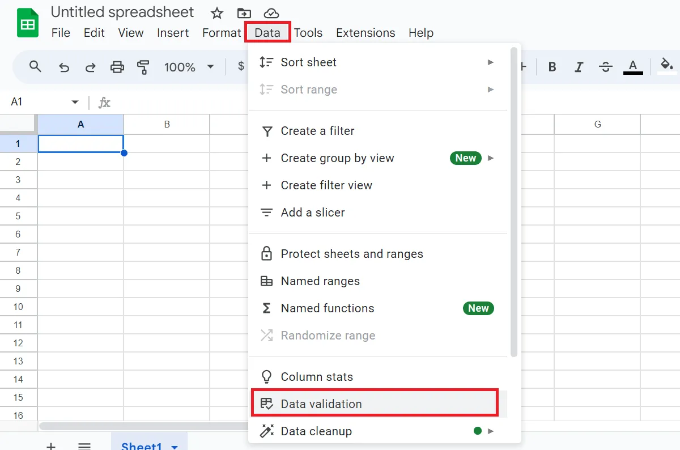This screenshot has height=450, width=680.
Task: Expand the Sort sheet submenu arrow
Action: (x=491, y=62)
